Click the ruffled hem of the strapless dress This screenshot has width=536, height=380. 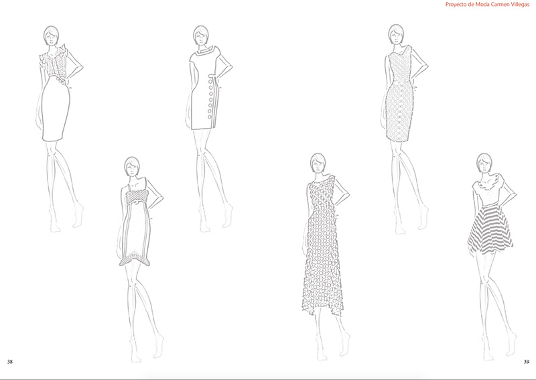[x=137, y=260]
